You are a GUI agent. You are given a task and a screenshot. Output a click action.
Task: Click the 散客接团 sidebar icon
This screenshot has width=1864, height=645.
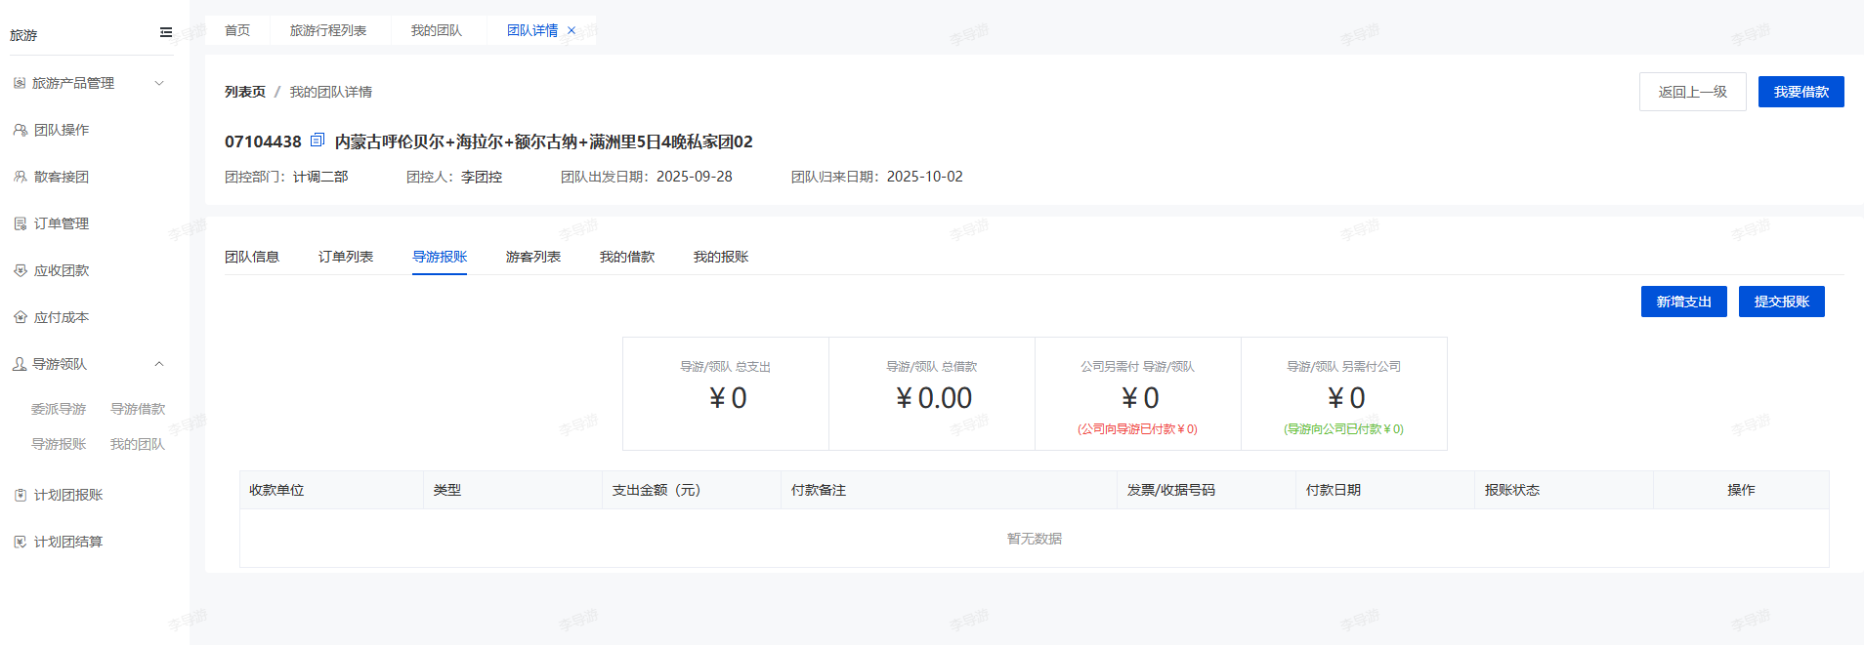[21, 177]
